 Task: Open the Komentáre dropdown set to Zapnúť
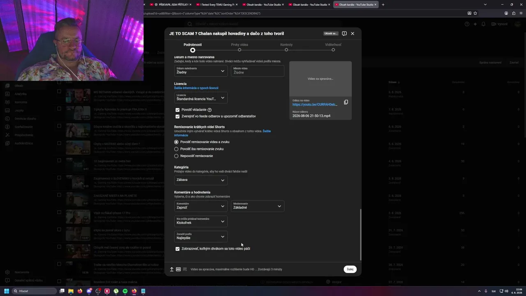pos(201,206)
